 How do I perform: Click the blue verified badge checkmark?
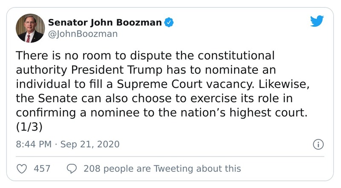pyautogui.click(x=169, y=22)
